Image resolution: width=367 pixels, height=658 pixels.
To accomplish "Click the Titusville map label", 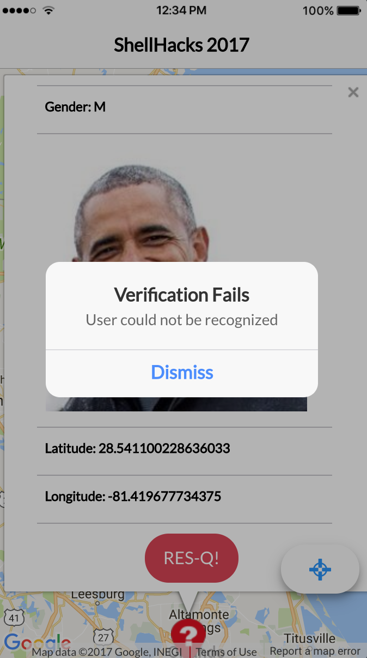I will (309, 638).
